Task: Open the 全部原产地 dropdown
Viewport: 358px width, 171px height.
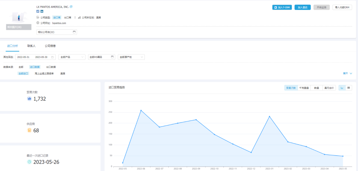Action: [131, 57]
